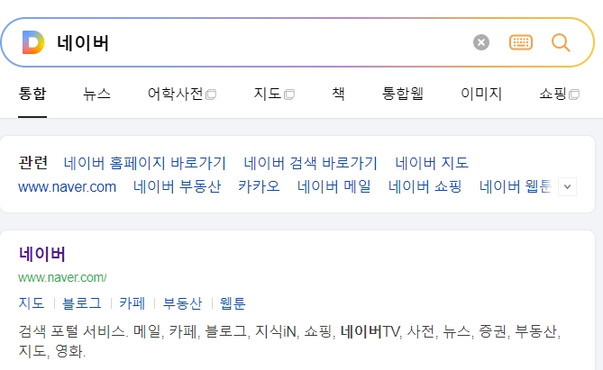Open related link 네이버 홈페이지 바로가기
The height and width of the screenshot is (370, 603).
click(x=145, y=163)
